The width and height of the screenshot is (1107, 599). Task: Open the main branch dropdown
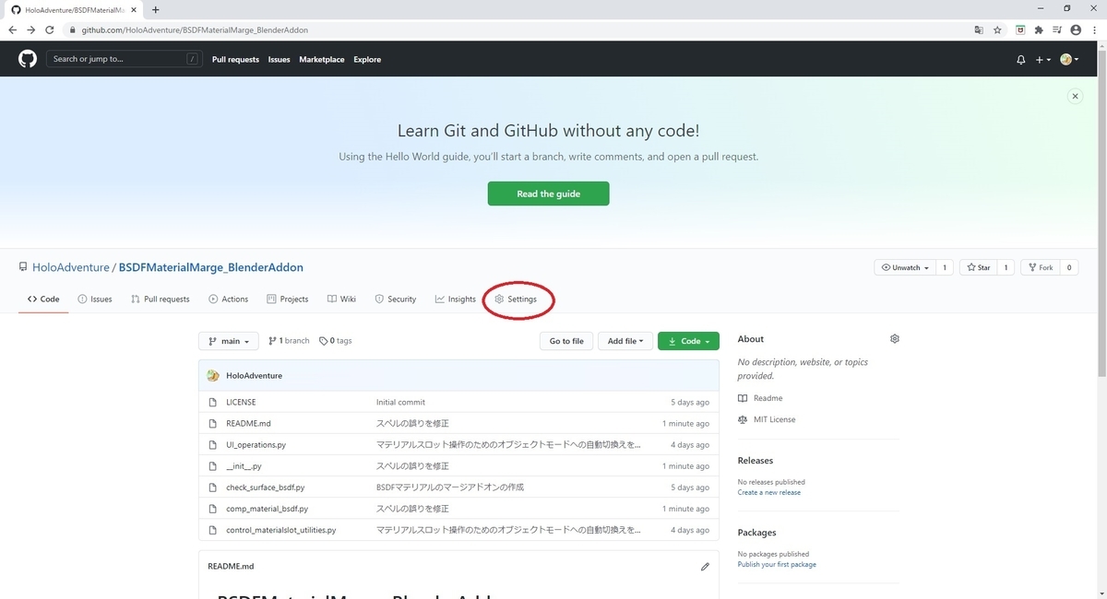coord(229,341)
